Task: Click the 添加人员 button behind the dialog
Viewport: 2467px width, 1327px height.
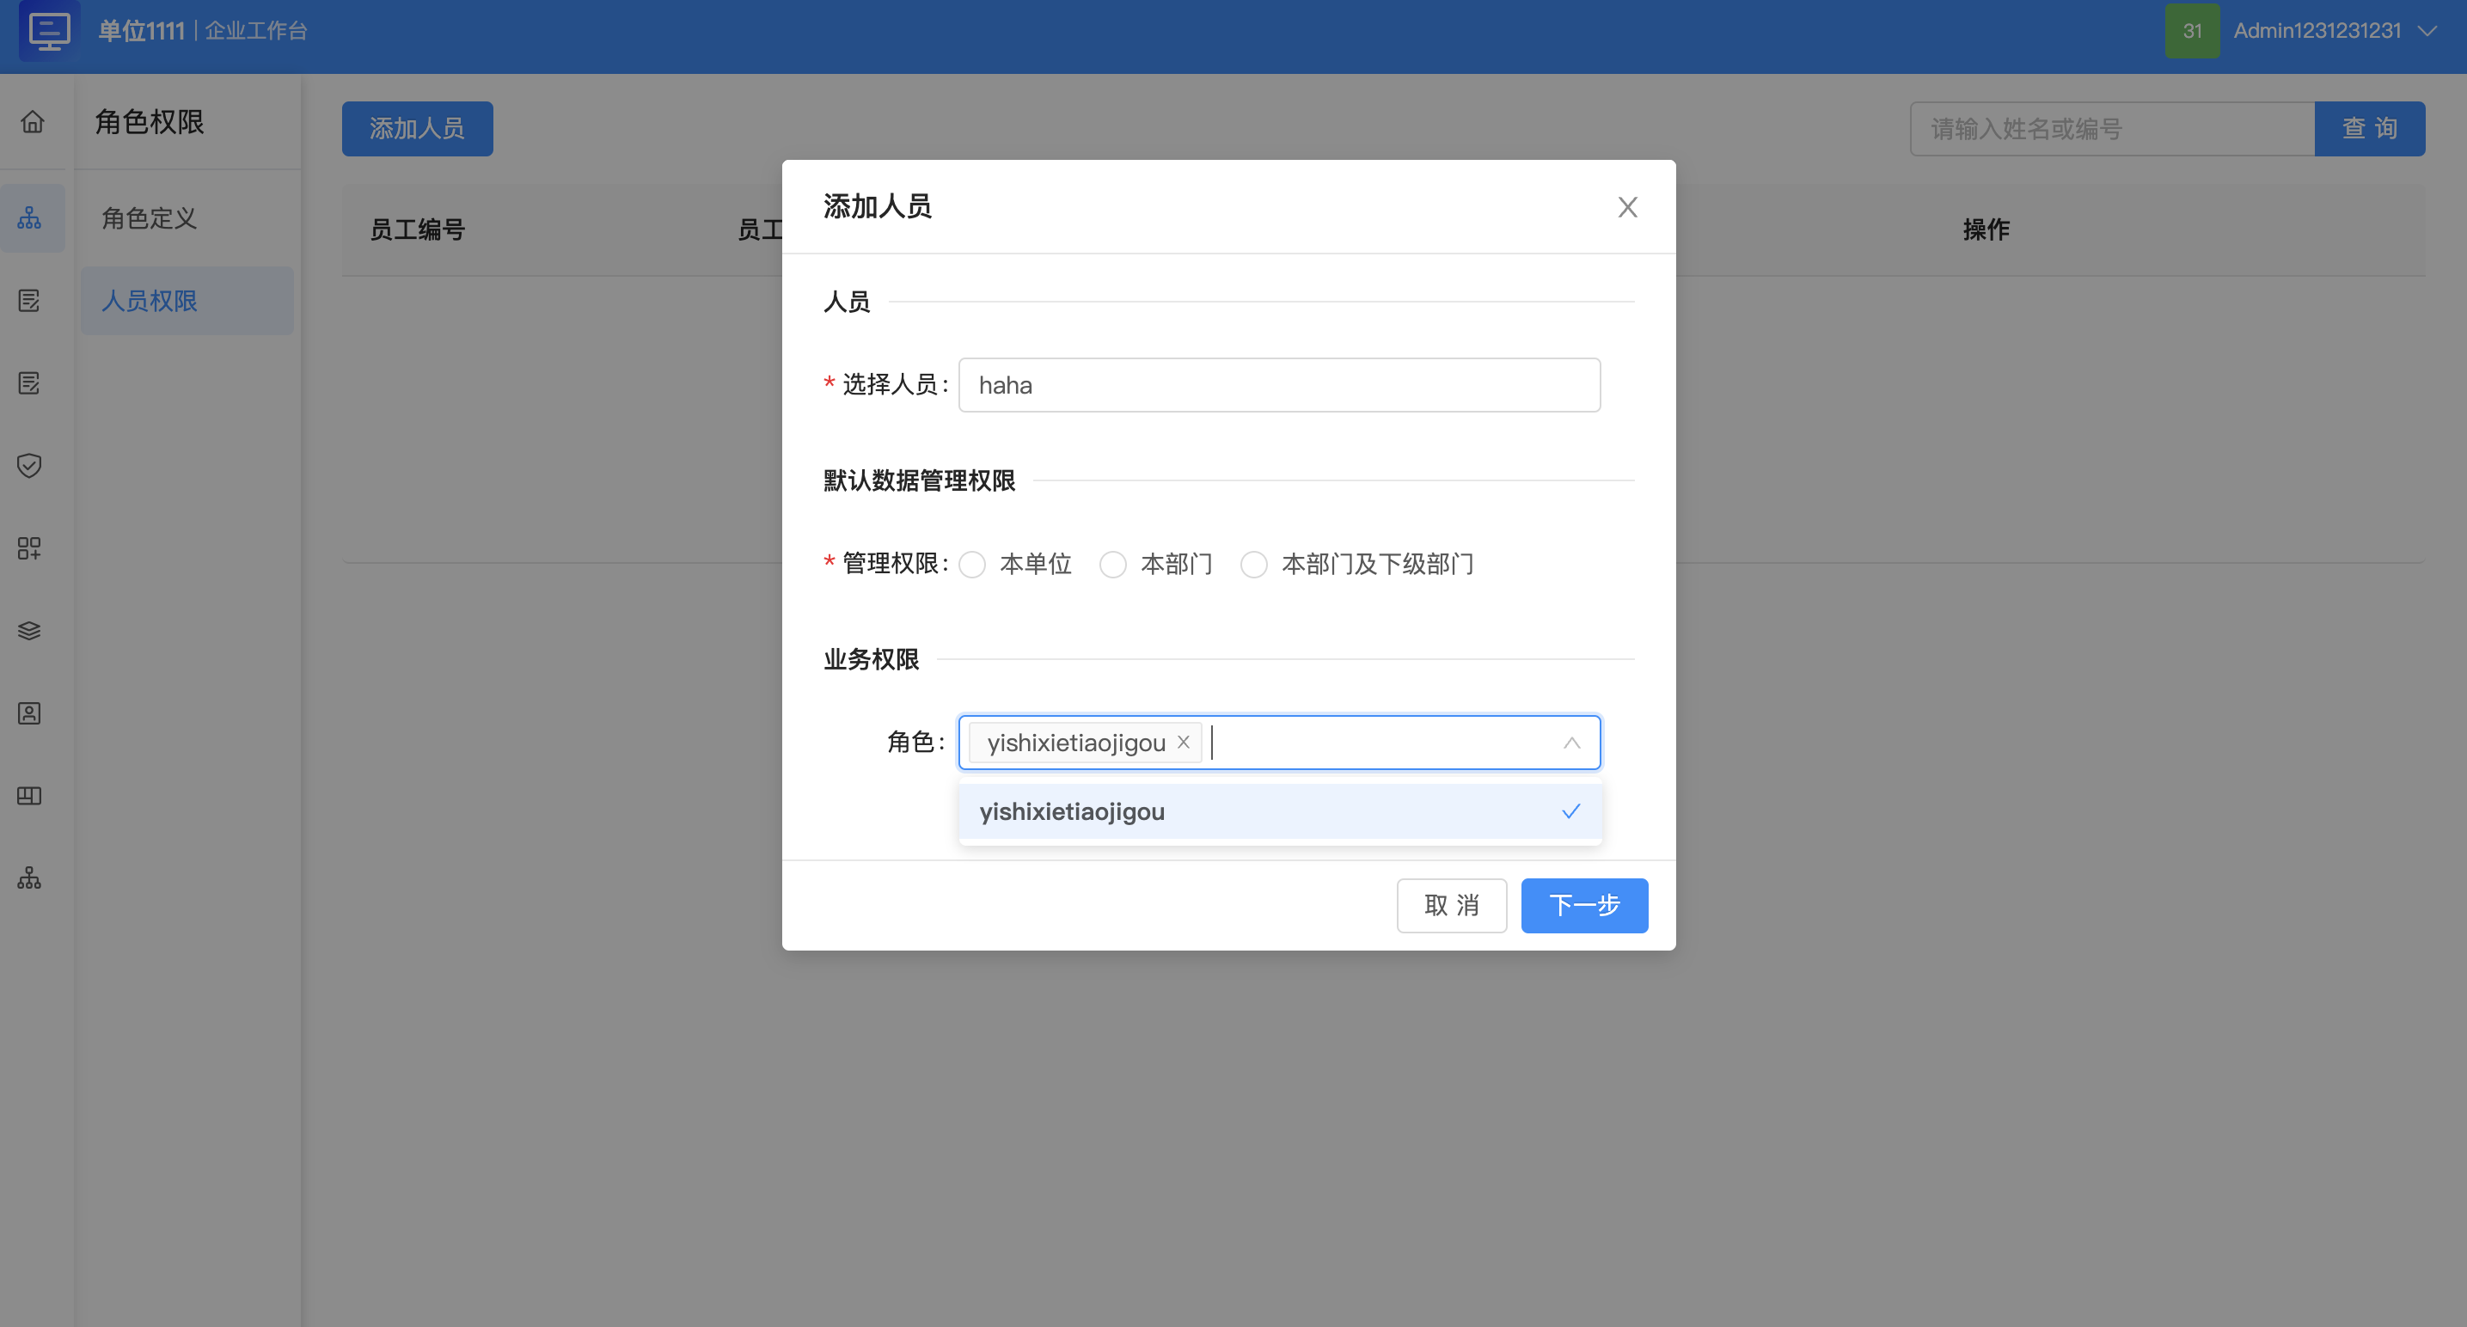Action: click(x=418, y=128)
